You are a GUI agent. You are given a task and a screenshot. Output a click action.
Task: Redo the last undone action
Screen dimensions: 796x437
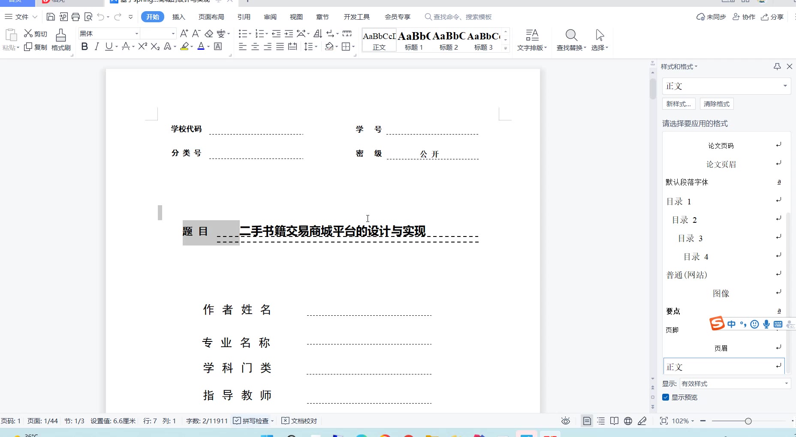(118, 17)
